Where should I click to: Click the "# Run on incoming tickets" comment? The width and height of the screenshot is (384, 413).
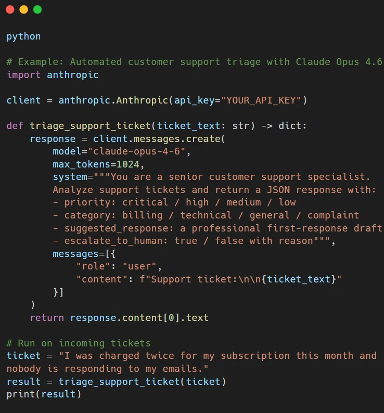[x=79, y=343]
